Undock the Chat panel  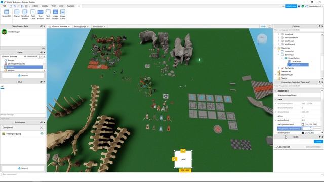[42, 82]
